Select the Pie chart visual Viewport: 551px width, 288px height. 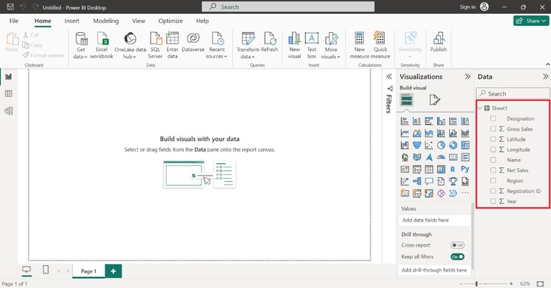441,145
